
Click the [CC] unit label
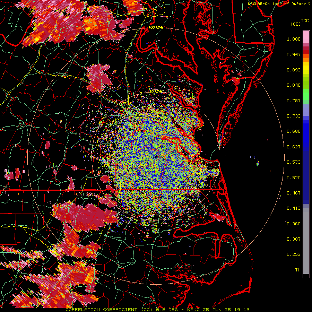(296, 24)
